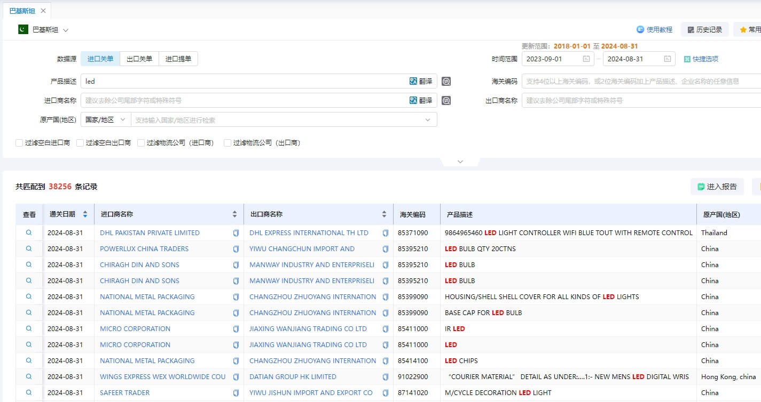Viewport: 761px width, 402px height.
Task: Tick 过滤物流公司（出口商）checkbox
Action: 227,143
